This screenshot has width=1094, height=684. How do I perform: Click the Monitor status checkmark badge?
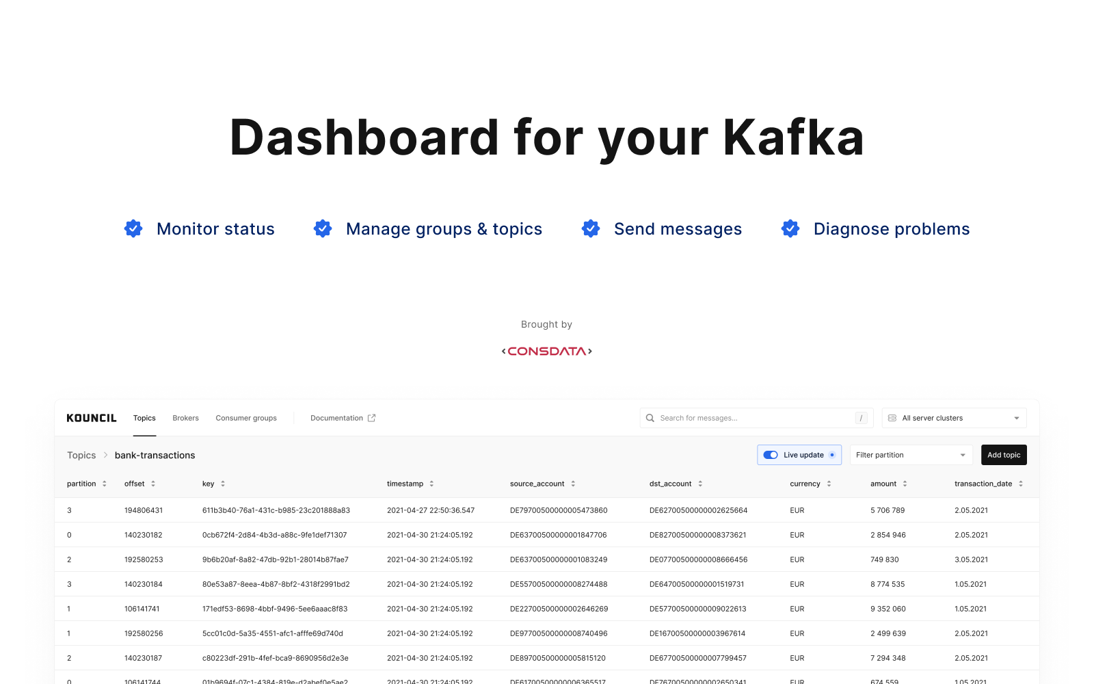133,228
